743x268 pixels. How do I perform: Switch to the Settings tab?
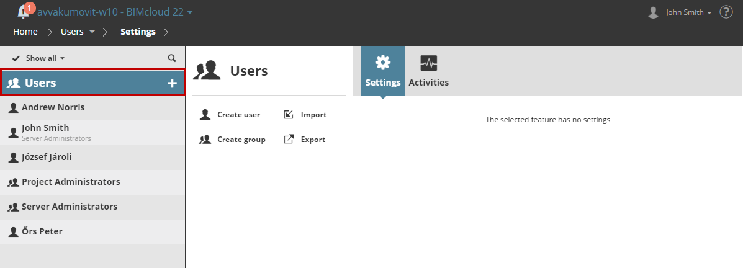pyautogui.click(x=383, y=71)
